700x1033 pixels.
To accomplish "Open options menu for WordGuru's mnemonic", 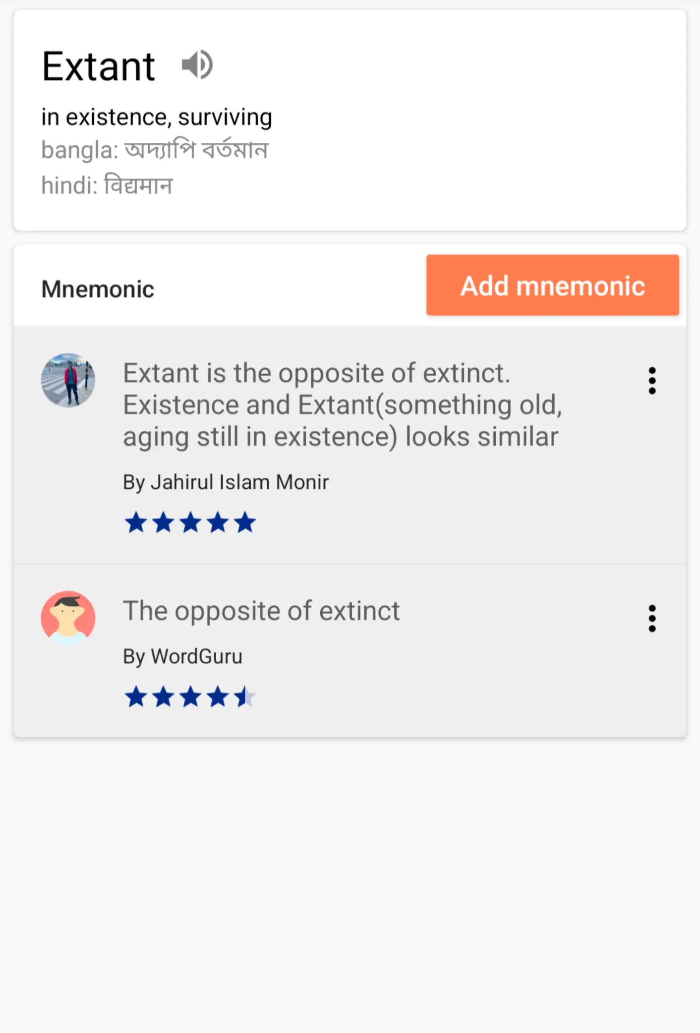I will (652, 618).
